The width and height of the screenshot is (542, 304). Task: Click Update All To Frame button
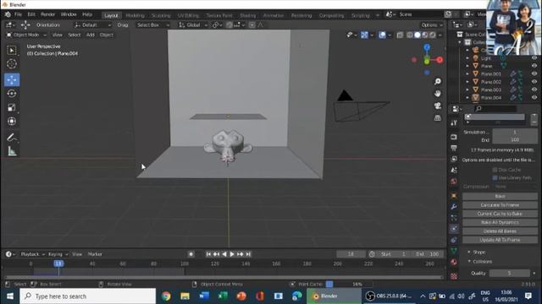click(x=500, y=240)
